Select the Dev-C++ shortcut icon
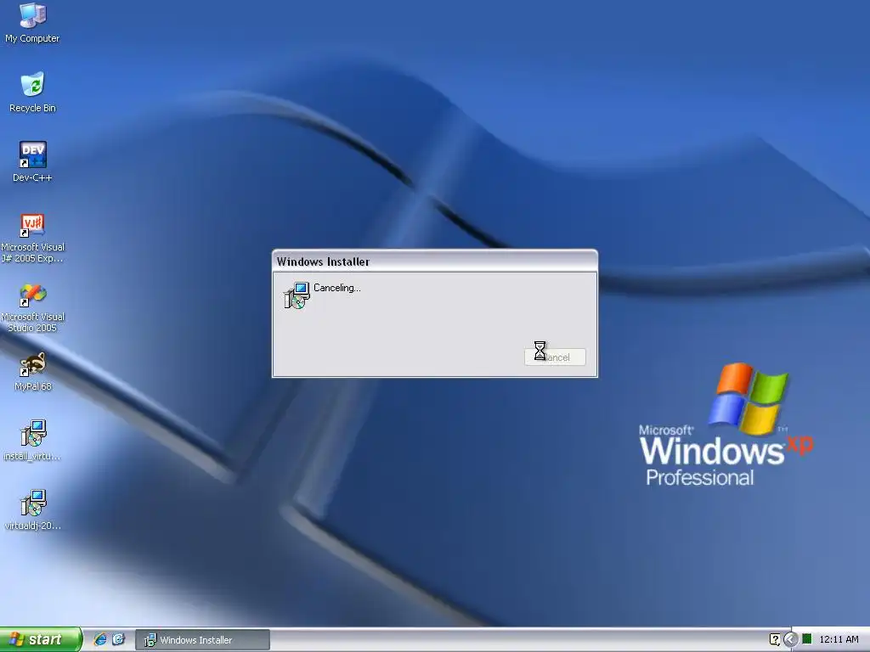 coord(32,161)
